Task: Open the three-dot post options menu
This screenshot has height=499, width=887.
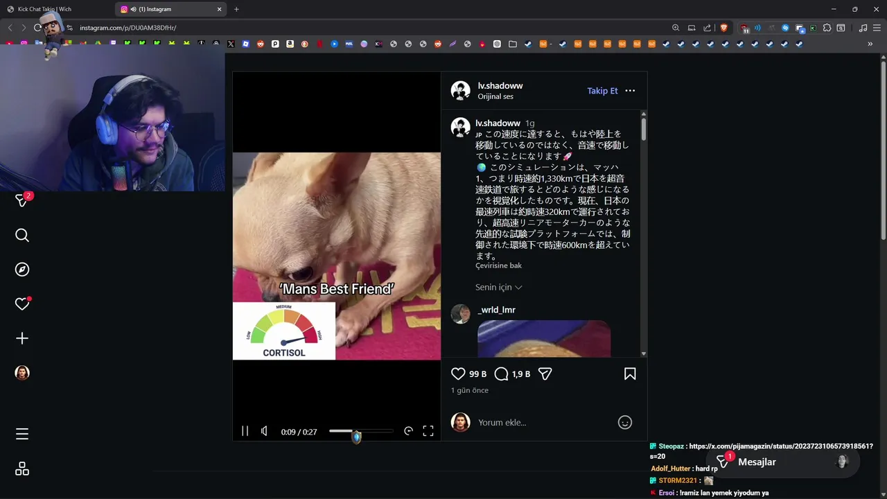Action: 630,91
